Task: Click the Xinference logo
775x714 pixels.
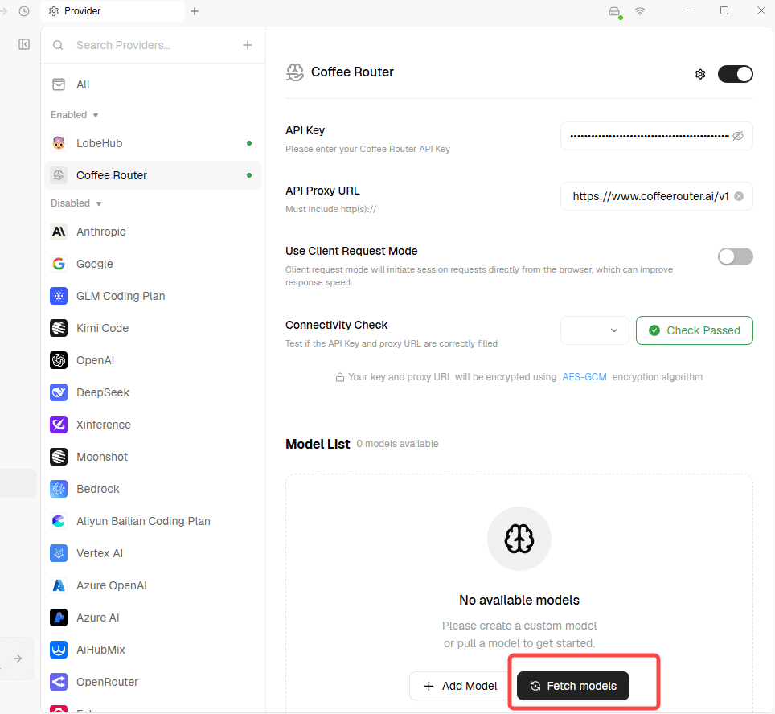Action: click(x=59, y=425)
